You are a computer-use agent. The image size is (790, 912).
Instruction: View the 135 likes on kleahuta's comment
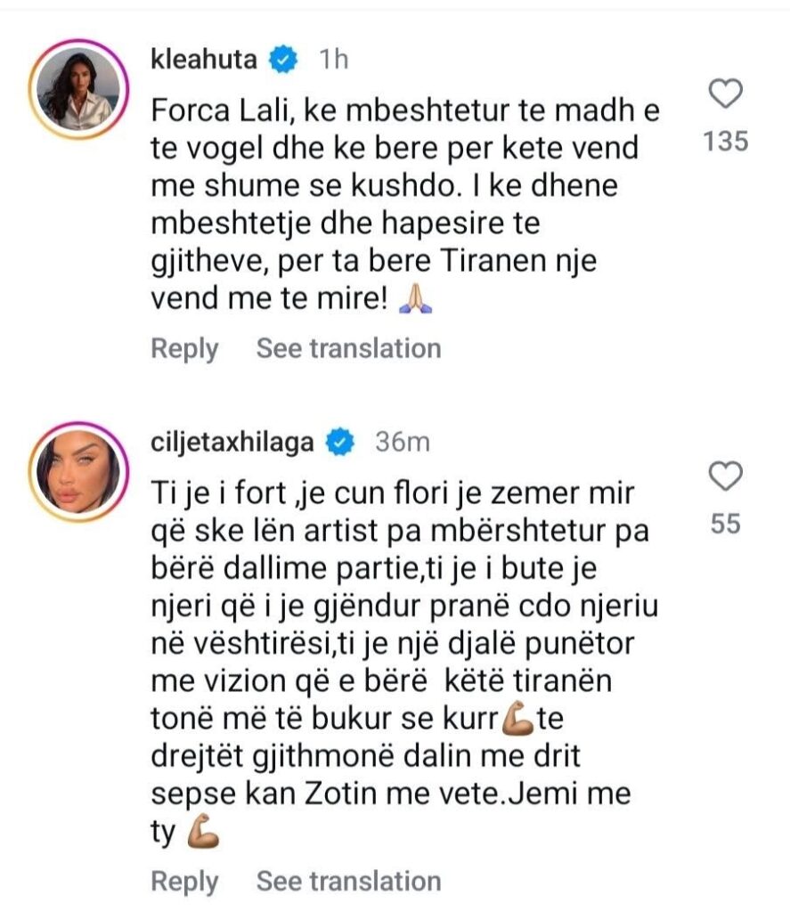click(x=727, y=142)
